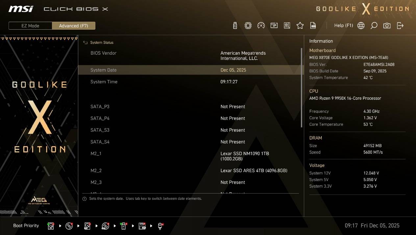Viewport: 416px width, 235px height.
Task: Click the System Time value field
Action: pyautogui.click(x=229, y=82)
